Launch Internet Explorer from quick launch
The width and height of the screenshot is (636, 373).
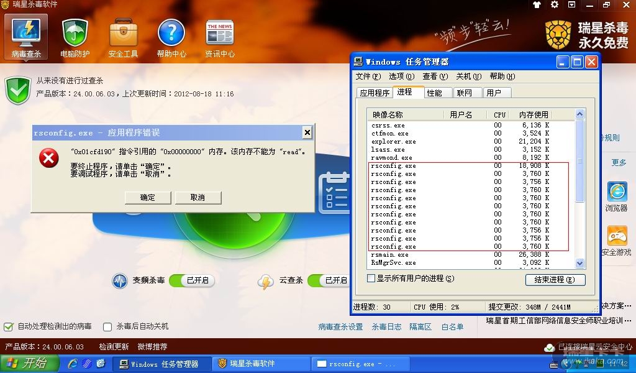pyautogui.click(x=73, y=363)
